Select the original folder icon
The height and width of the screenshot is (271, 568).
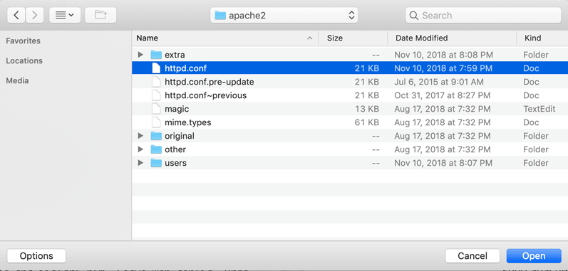click(x=156, y=136)
